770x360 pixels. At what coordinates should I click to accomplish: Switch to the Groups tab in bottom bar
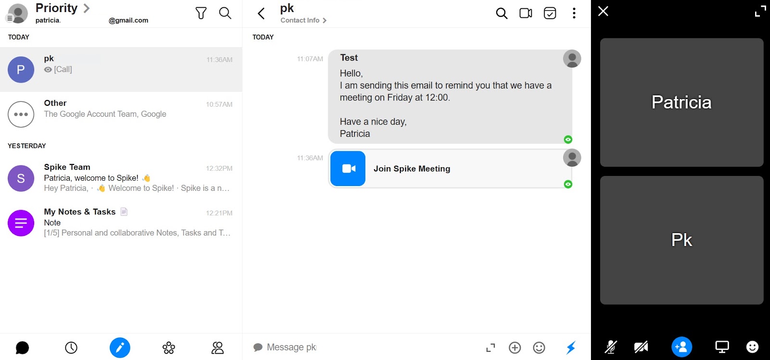tap(168, 348)
